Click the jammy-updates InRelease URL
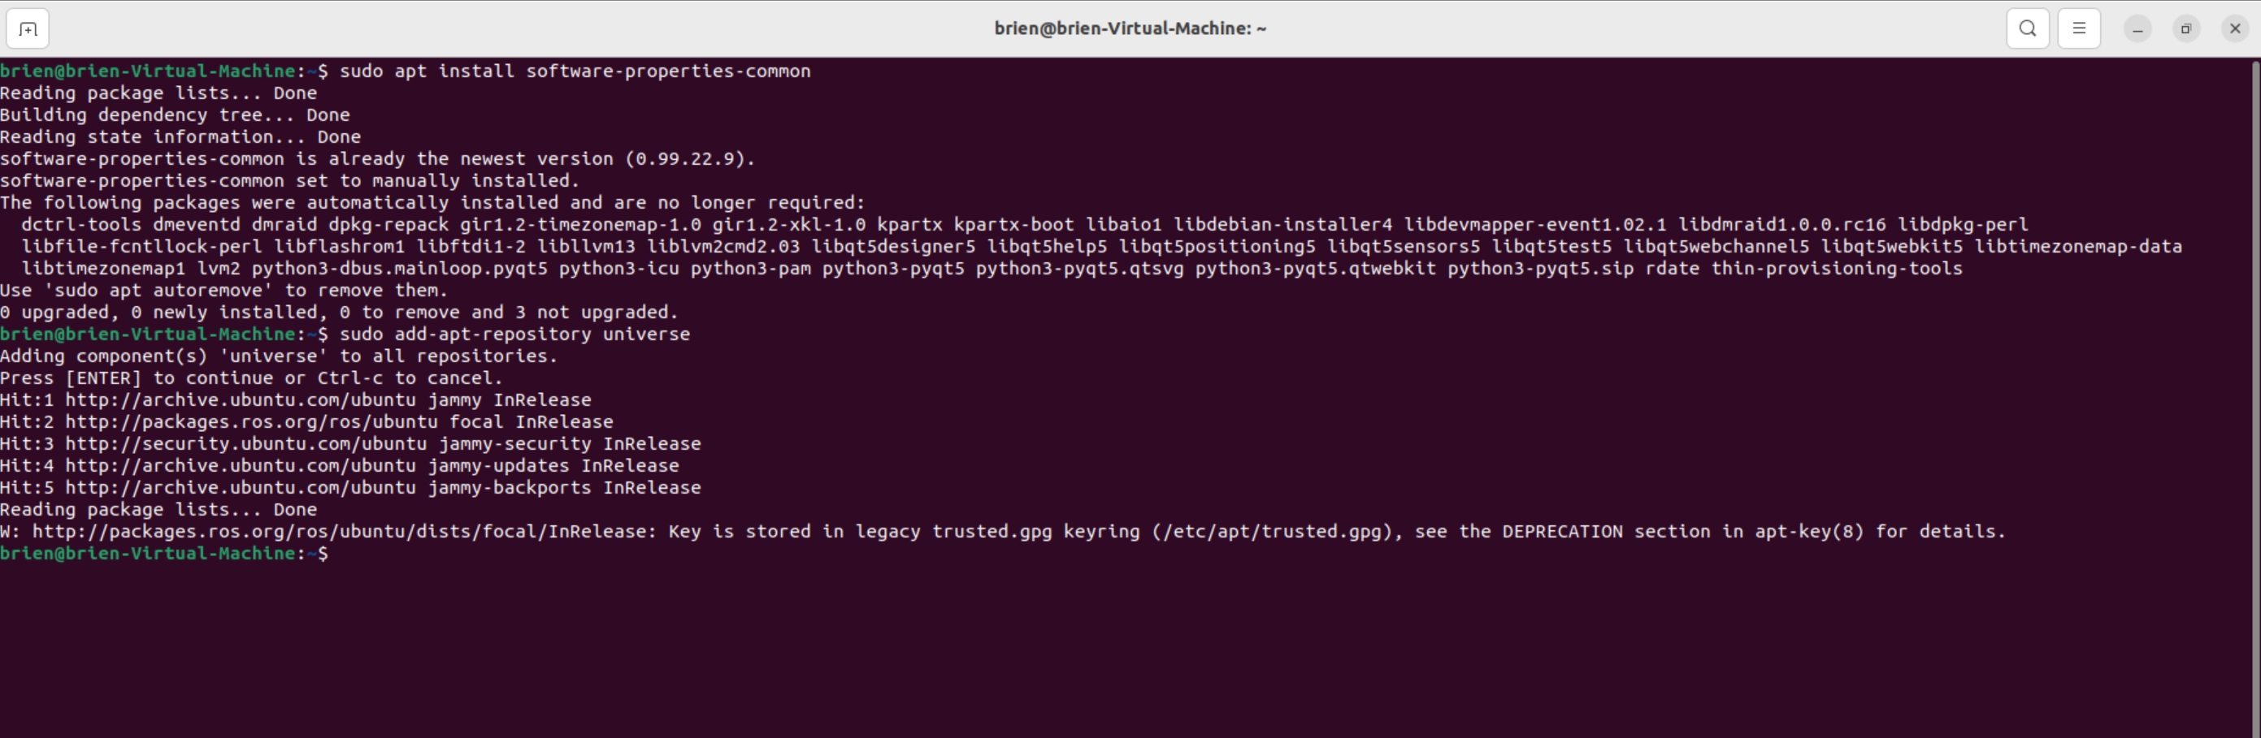The width and height of the screenshot is (2261, 738). point(241,465)
